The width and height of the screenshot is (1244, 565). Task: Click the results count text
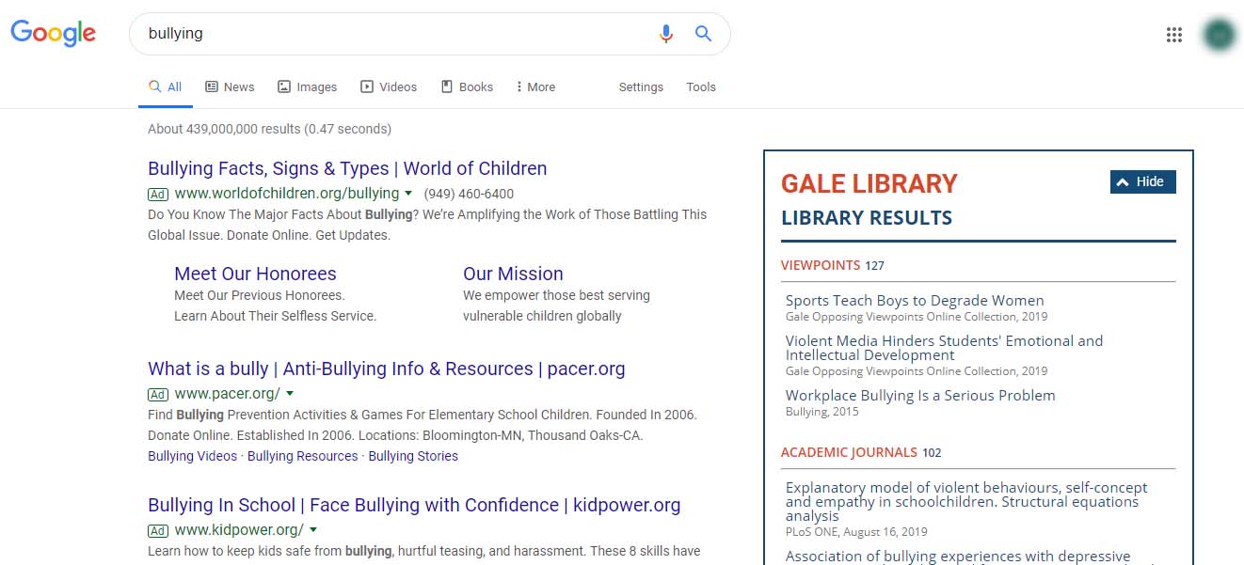tap(269, 129)
